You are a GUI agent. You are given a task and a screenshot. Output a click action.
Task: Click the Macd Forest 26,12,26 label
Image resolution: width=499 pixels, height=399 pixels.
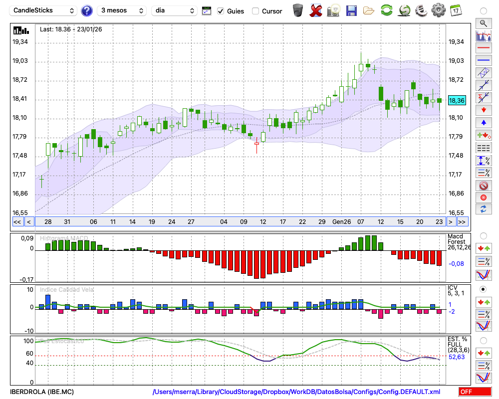[x=459, y=242]
